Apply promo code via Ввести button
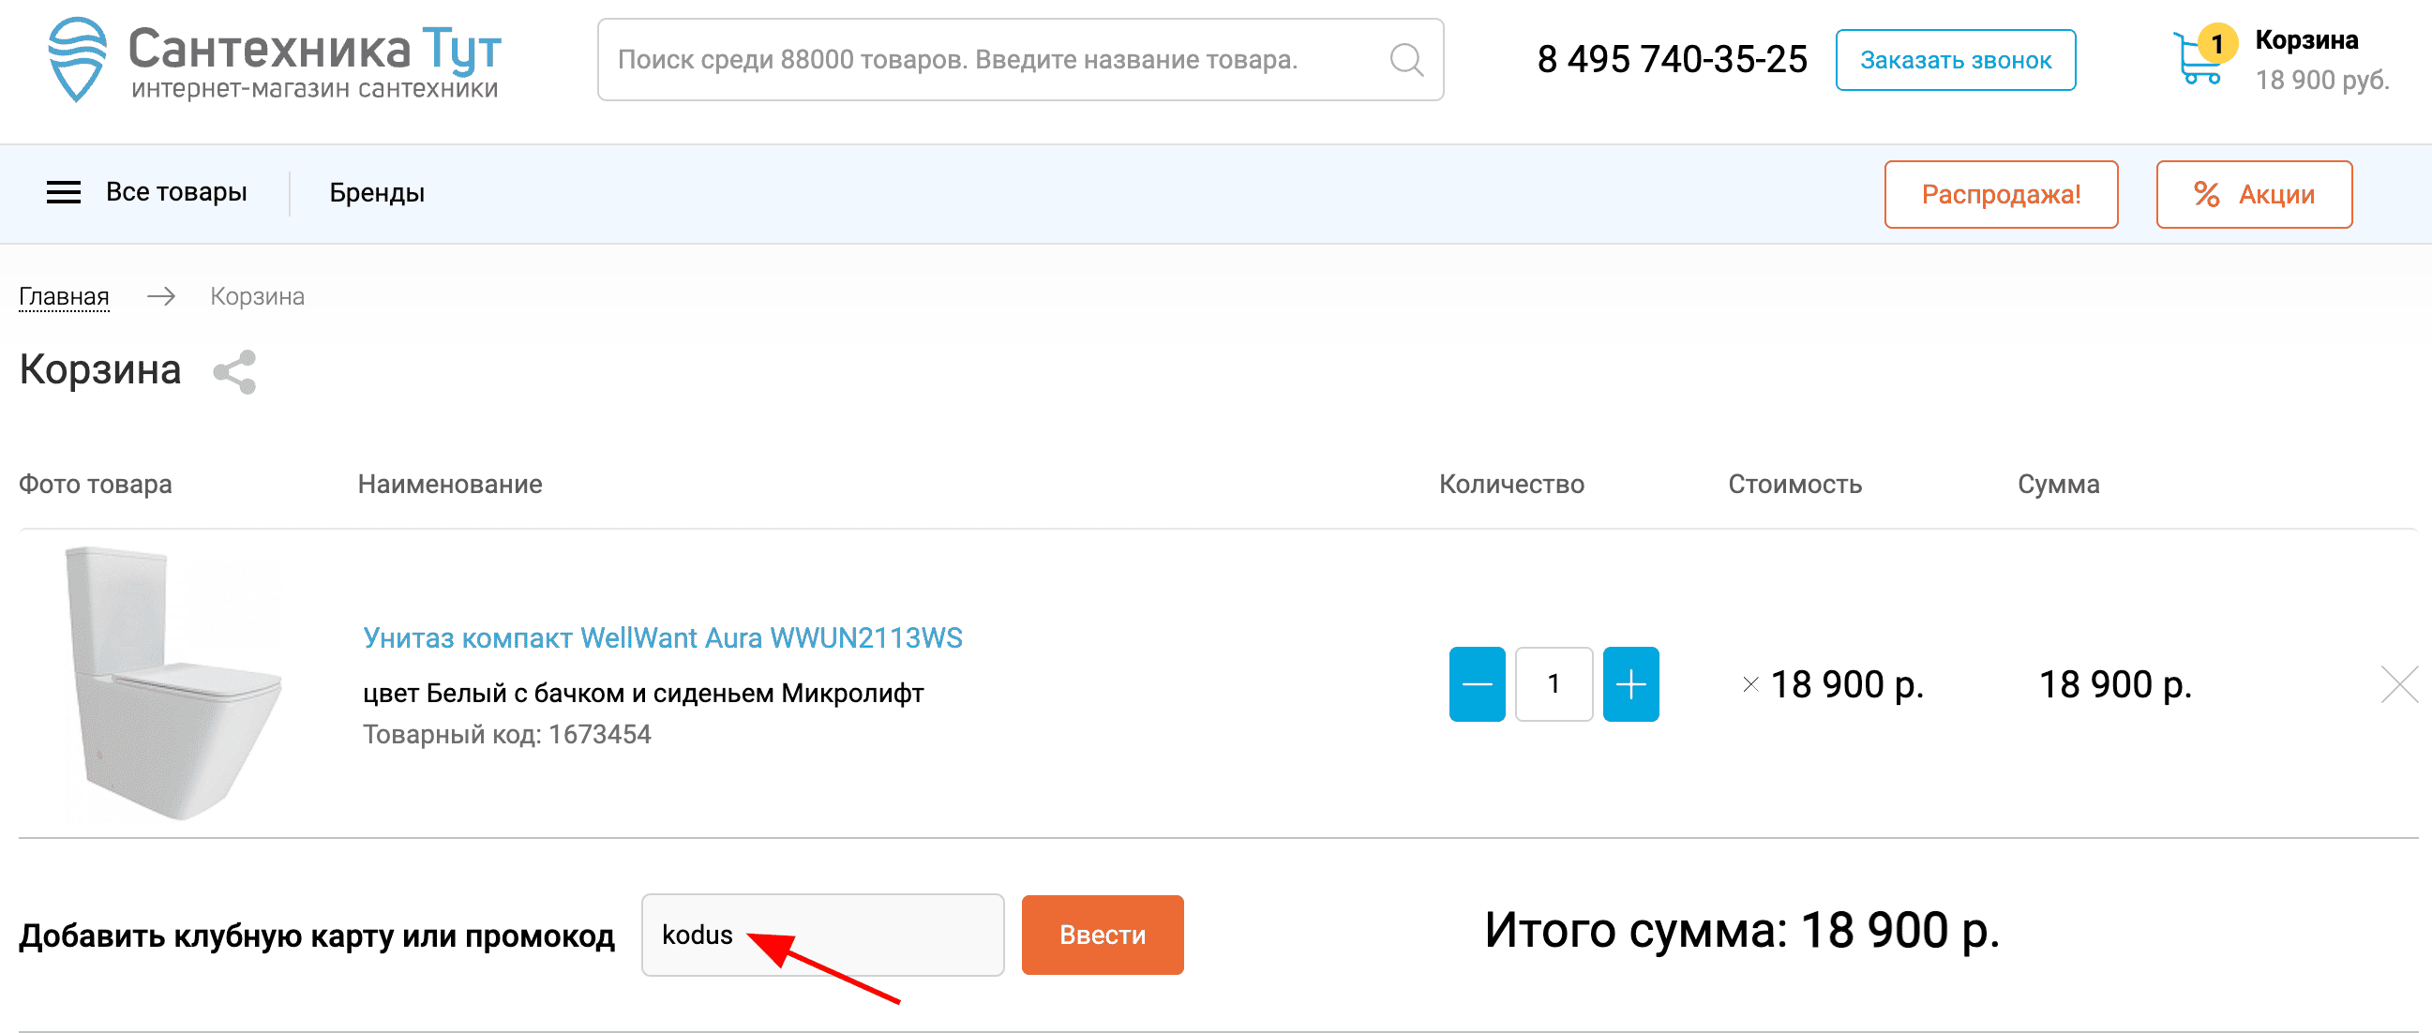2432x1033 pixels. click(x=1102, y=935)
